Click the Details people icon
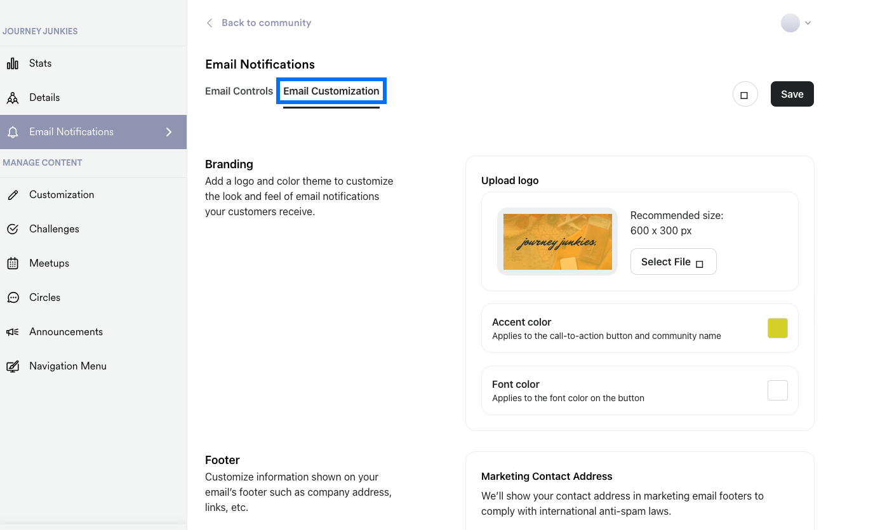 click(x=13, y=98)
